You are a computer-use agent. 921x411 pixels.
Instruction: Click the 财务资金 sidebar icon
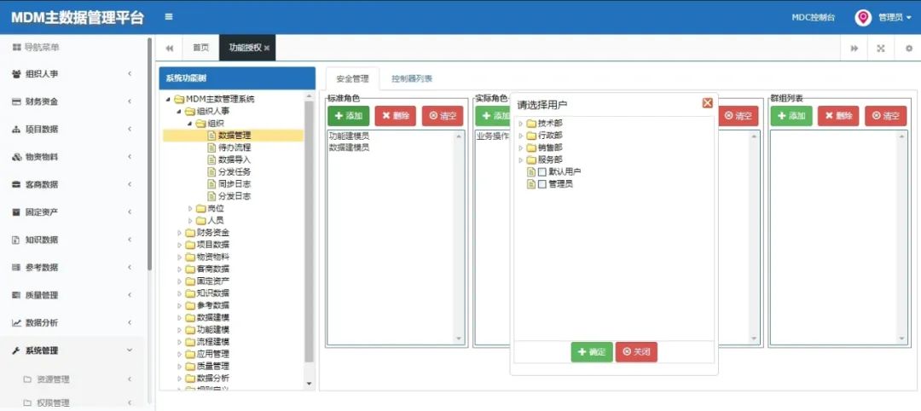tap(16, 101)
